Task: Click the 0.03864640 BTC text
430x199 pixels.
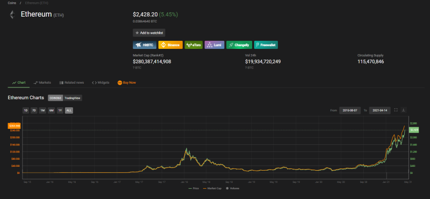Action: click(x=145, y=21)
